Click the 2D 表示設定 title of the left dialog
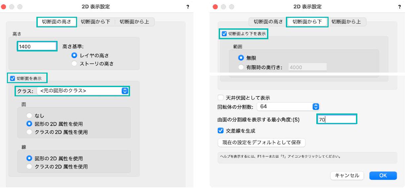 (x=96, y=7)
